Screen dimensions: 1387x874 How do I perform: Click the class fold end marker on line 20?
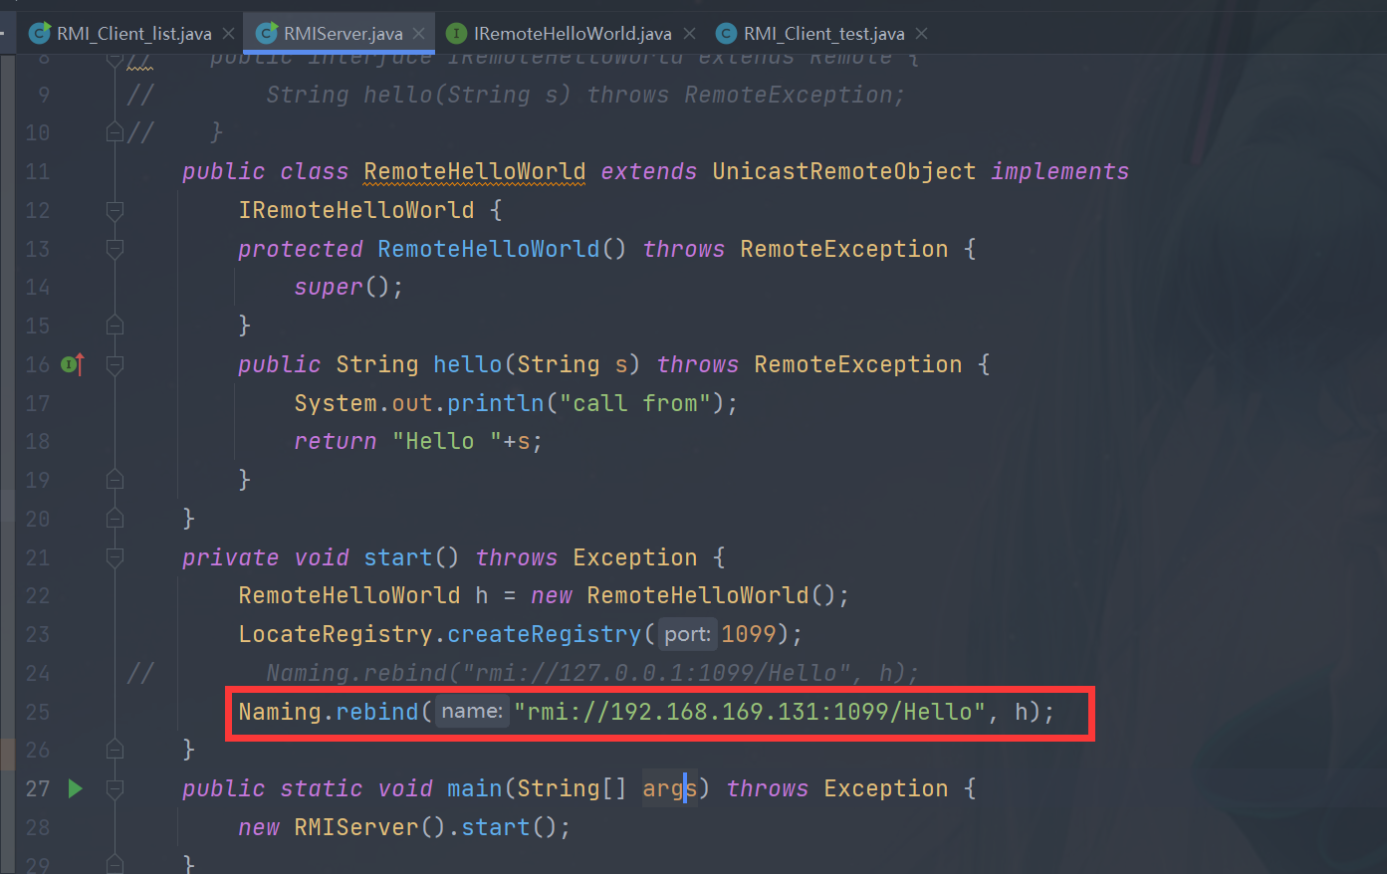tap(115, 519)
